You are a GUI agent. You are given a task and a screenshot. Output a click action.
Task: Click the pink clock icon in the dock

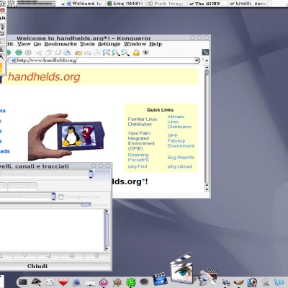coord(104,282)
